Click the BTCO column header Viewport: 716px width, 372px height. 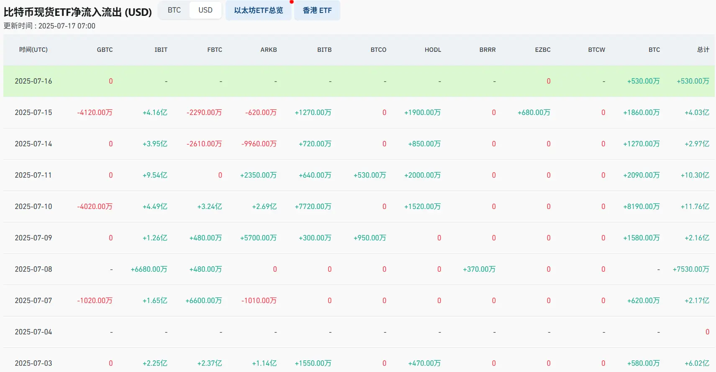click(x=378, y=50)
